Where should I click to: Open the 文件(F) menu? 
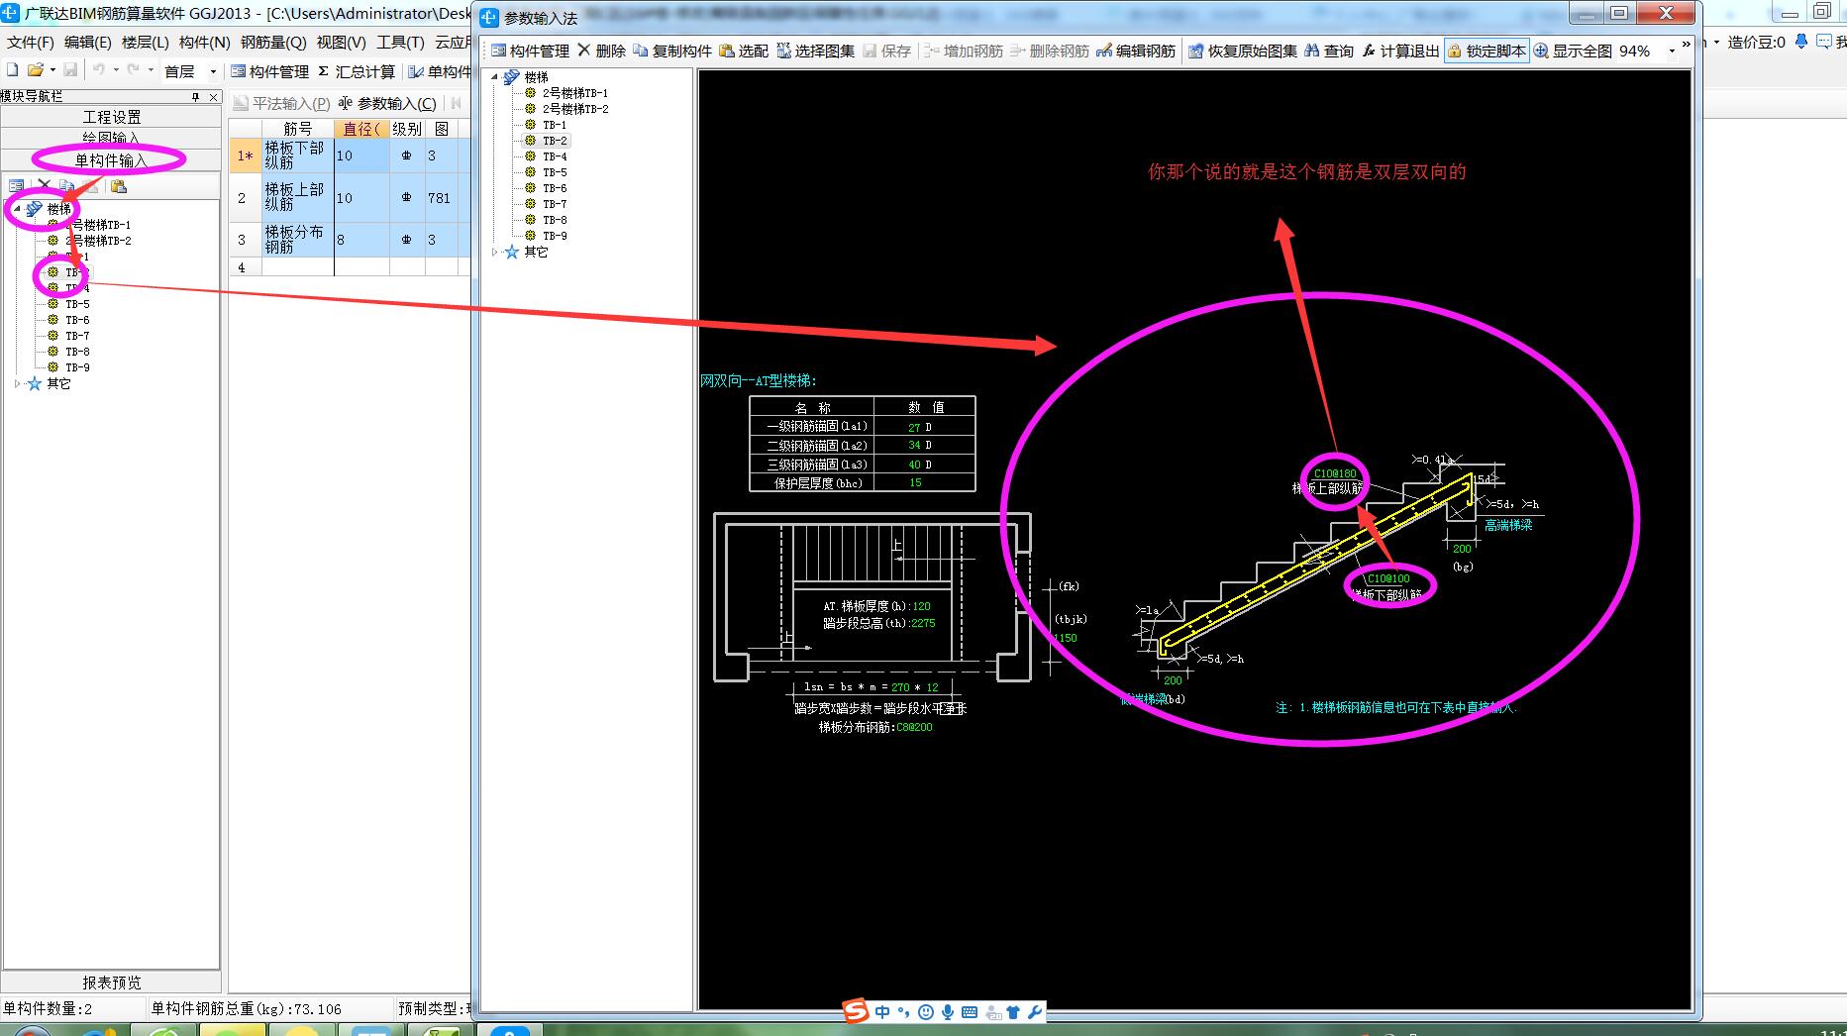coord(31,42)
